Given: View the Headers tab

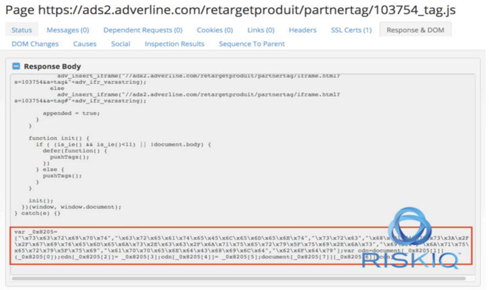Looking at the screenshot, I should pos(302,30).
